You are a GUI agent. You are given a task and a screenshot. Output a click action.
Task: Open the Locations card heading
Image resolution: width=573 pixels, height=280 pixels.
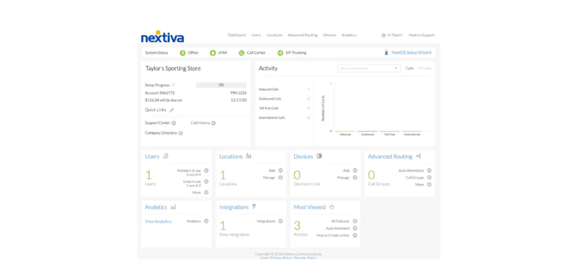pos(231,157)
